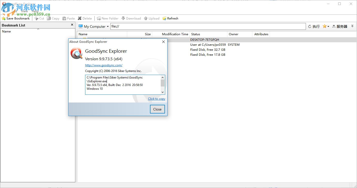Click the Refresh folder icon in toolbar
Viewport: 357px width, 188px height.
[164, 18]
